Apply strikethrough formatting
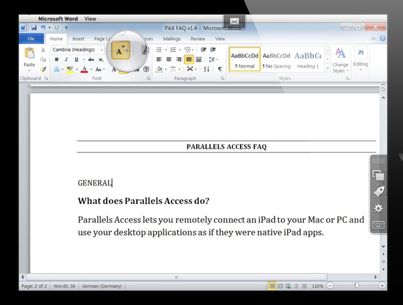This screenshot has height=305, width=403. coord(91,60)
